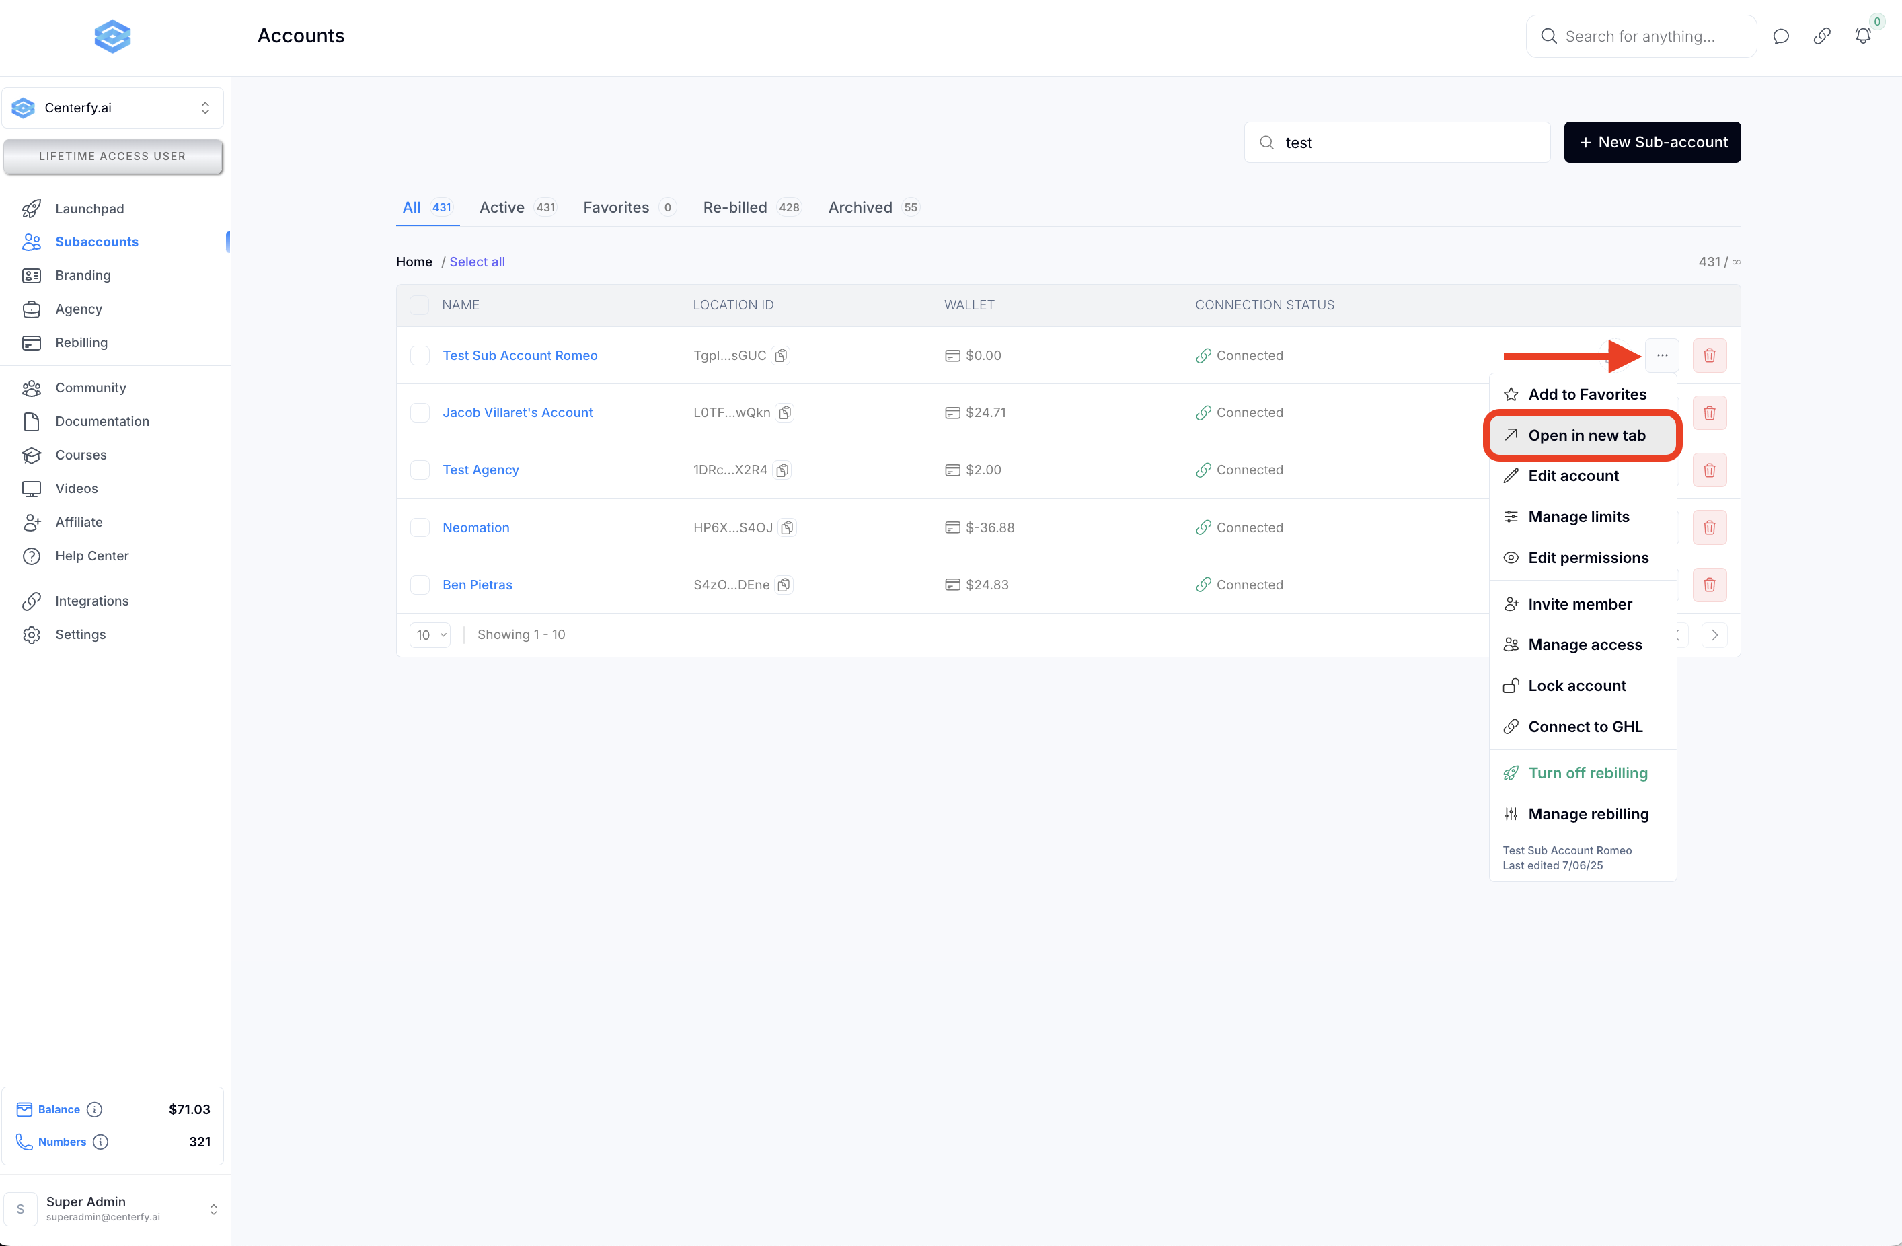
Task: Copy Test Sub Account Romeo location ID
Action: coord(781,356)
